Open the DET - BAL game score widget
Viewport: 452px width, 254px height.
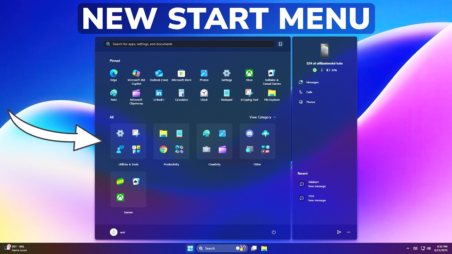tap(15, 248)
